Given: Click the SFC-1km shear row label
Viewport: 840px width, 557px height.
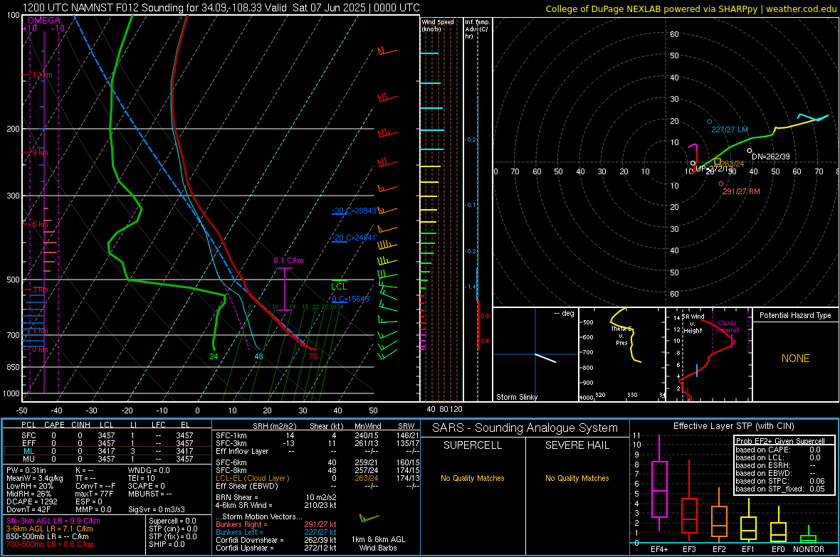Looking at the screenshot, I should 231,435.
